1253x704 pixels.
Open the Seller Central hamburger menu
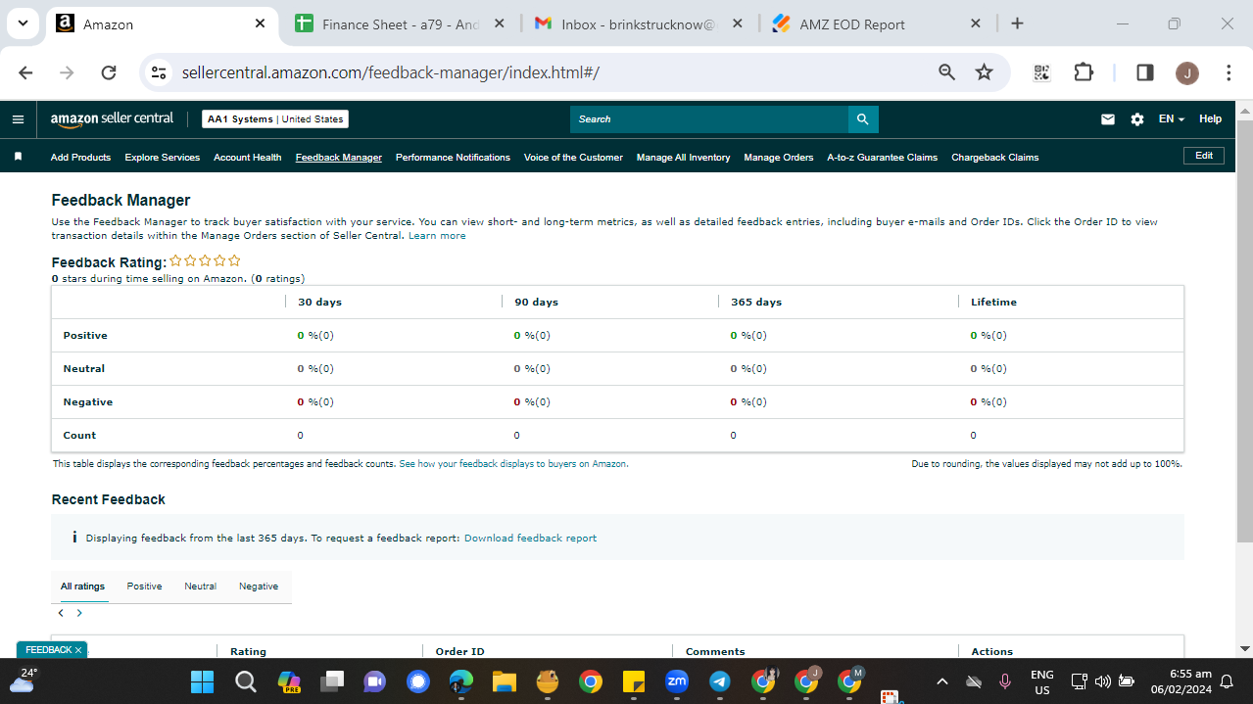click(x=18, y=119)
